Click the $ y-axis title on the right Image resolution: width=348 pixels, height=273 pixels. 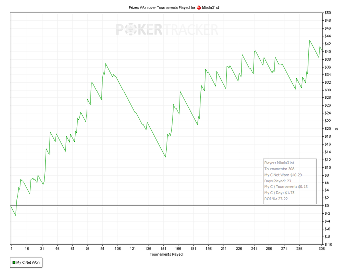coord(337,129)
